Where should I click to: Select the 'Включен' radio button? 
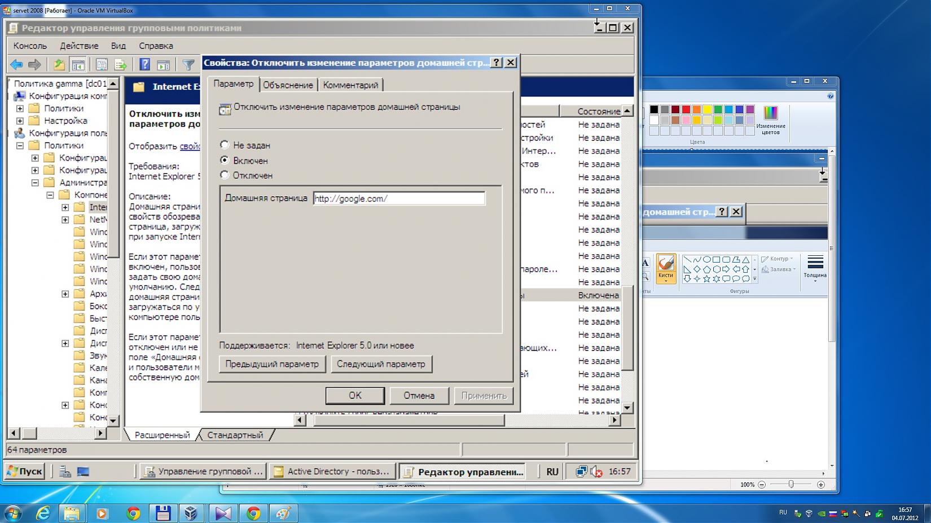(225, 160)
